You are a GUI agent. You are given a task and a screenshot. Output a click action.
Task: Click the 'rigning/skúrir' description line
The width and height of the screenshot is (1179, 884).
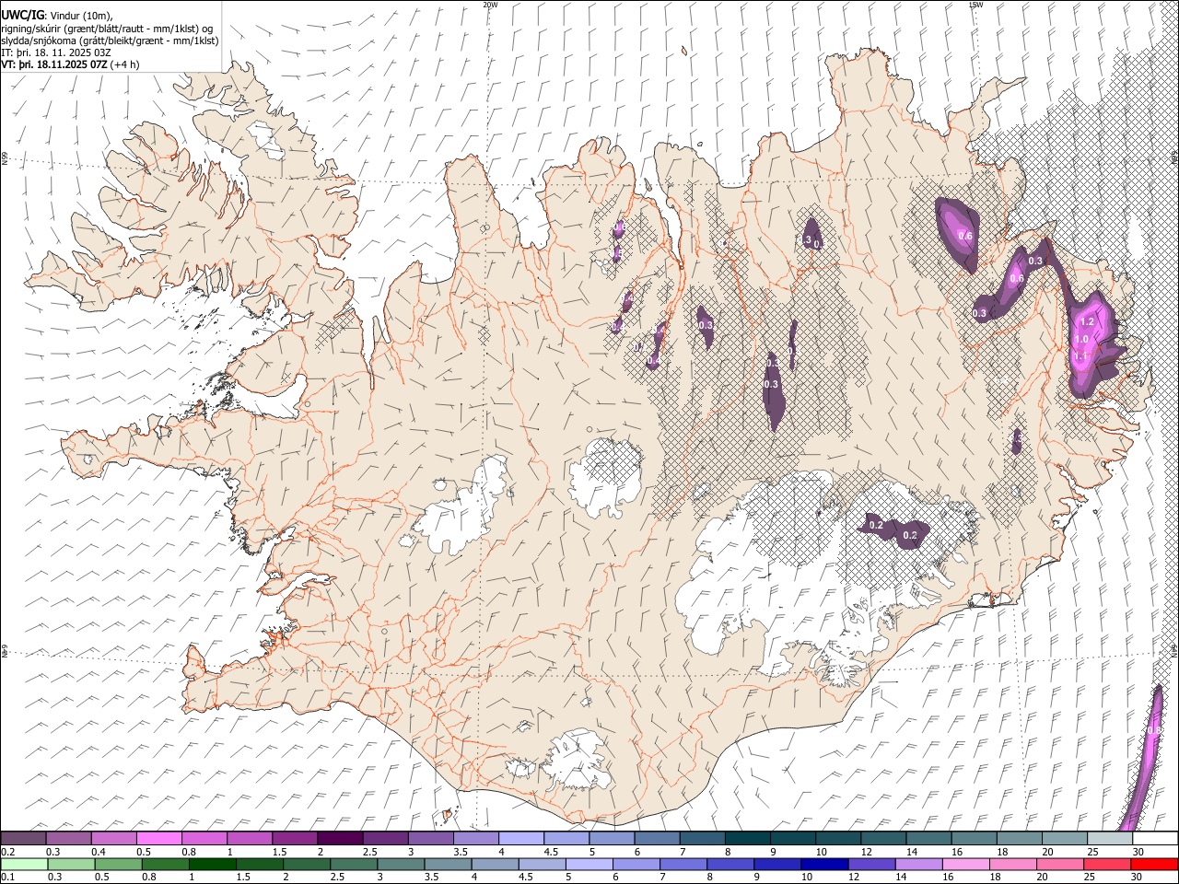coord(108,29)
